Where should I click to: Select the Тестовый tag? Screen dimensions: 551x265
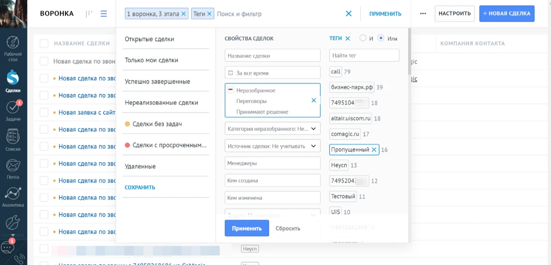343,196
